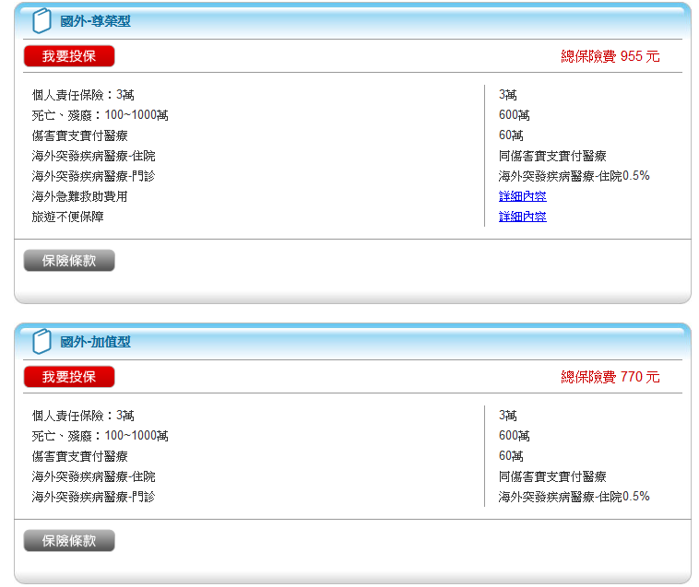This screenshot has height=587, width=699.
Task: Click the book icon beside 國外-加值型
Action: (41, 342)
